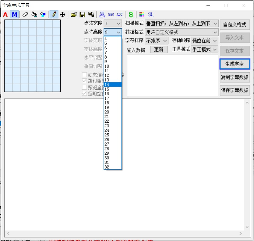Click a cell in the pixel grid editor
The width and height of the screenshot is (254, 241).
[32, 56]
